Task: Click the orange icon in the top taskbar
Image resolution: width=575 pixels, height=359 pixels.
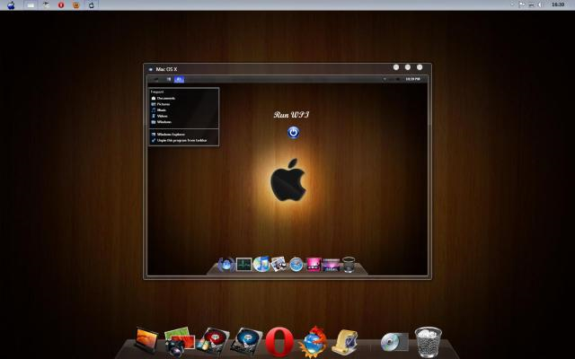Action: point(75,5)
